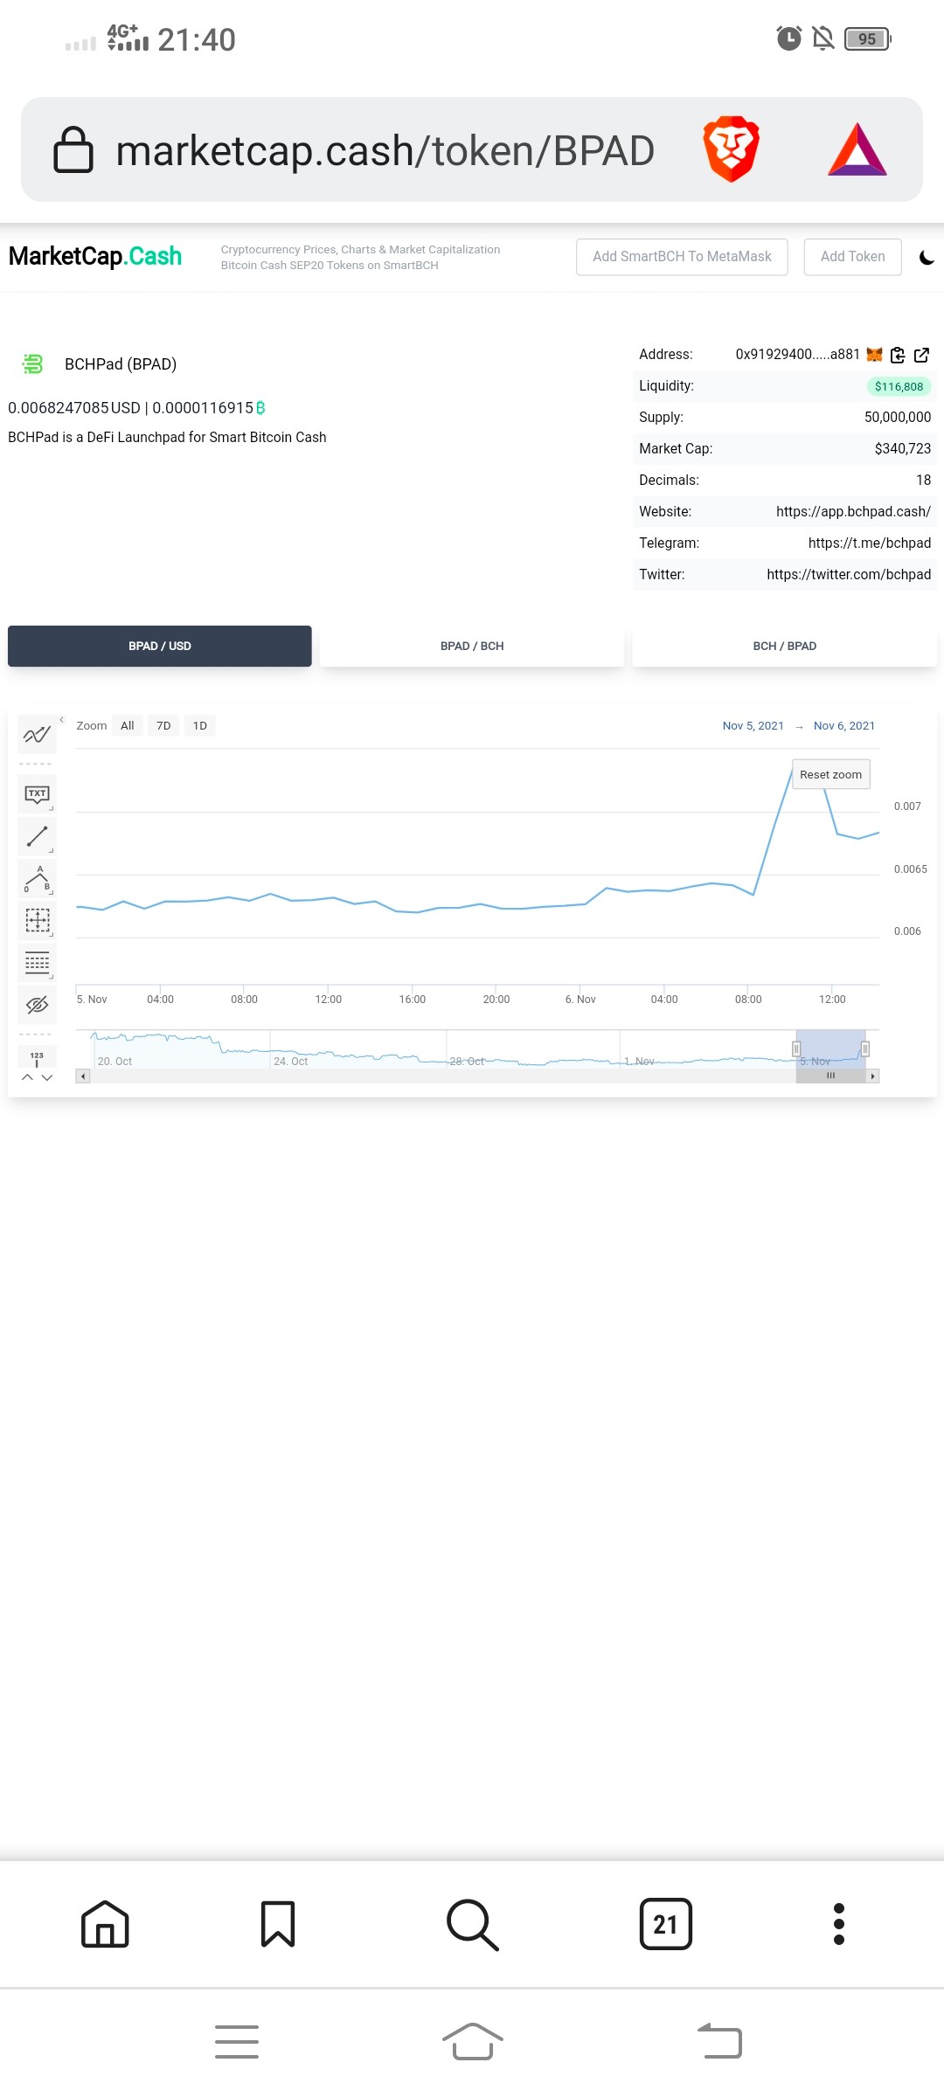Open Brave Rewards triangle icon

tap(857, 149)
